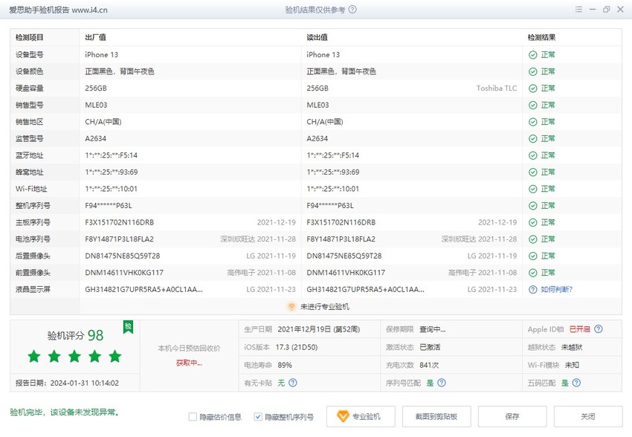Click the 报告日期 2024-01-31 10:14:02 text
This screenshot has width=632, height=437.
(x=68, y=383)
